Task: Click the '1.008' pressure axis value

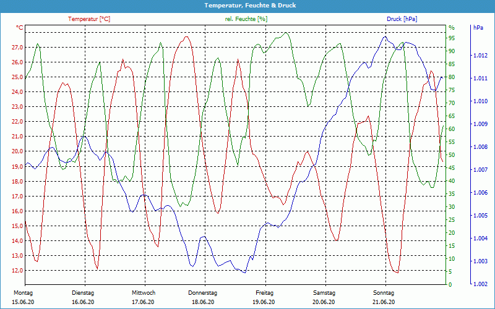Action: pyautogui.click(x=481, y=147)
